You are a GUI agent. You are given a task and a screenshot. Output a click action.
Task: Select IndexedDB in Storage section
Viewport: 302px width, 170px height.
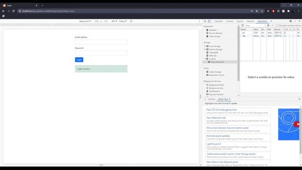tap(213, 52)
